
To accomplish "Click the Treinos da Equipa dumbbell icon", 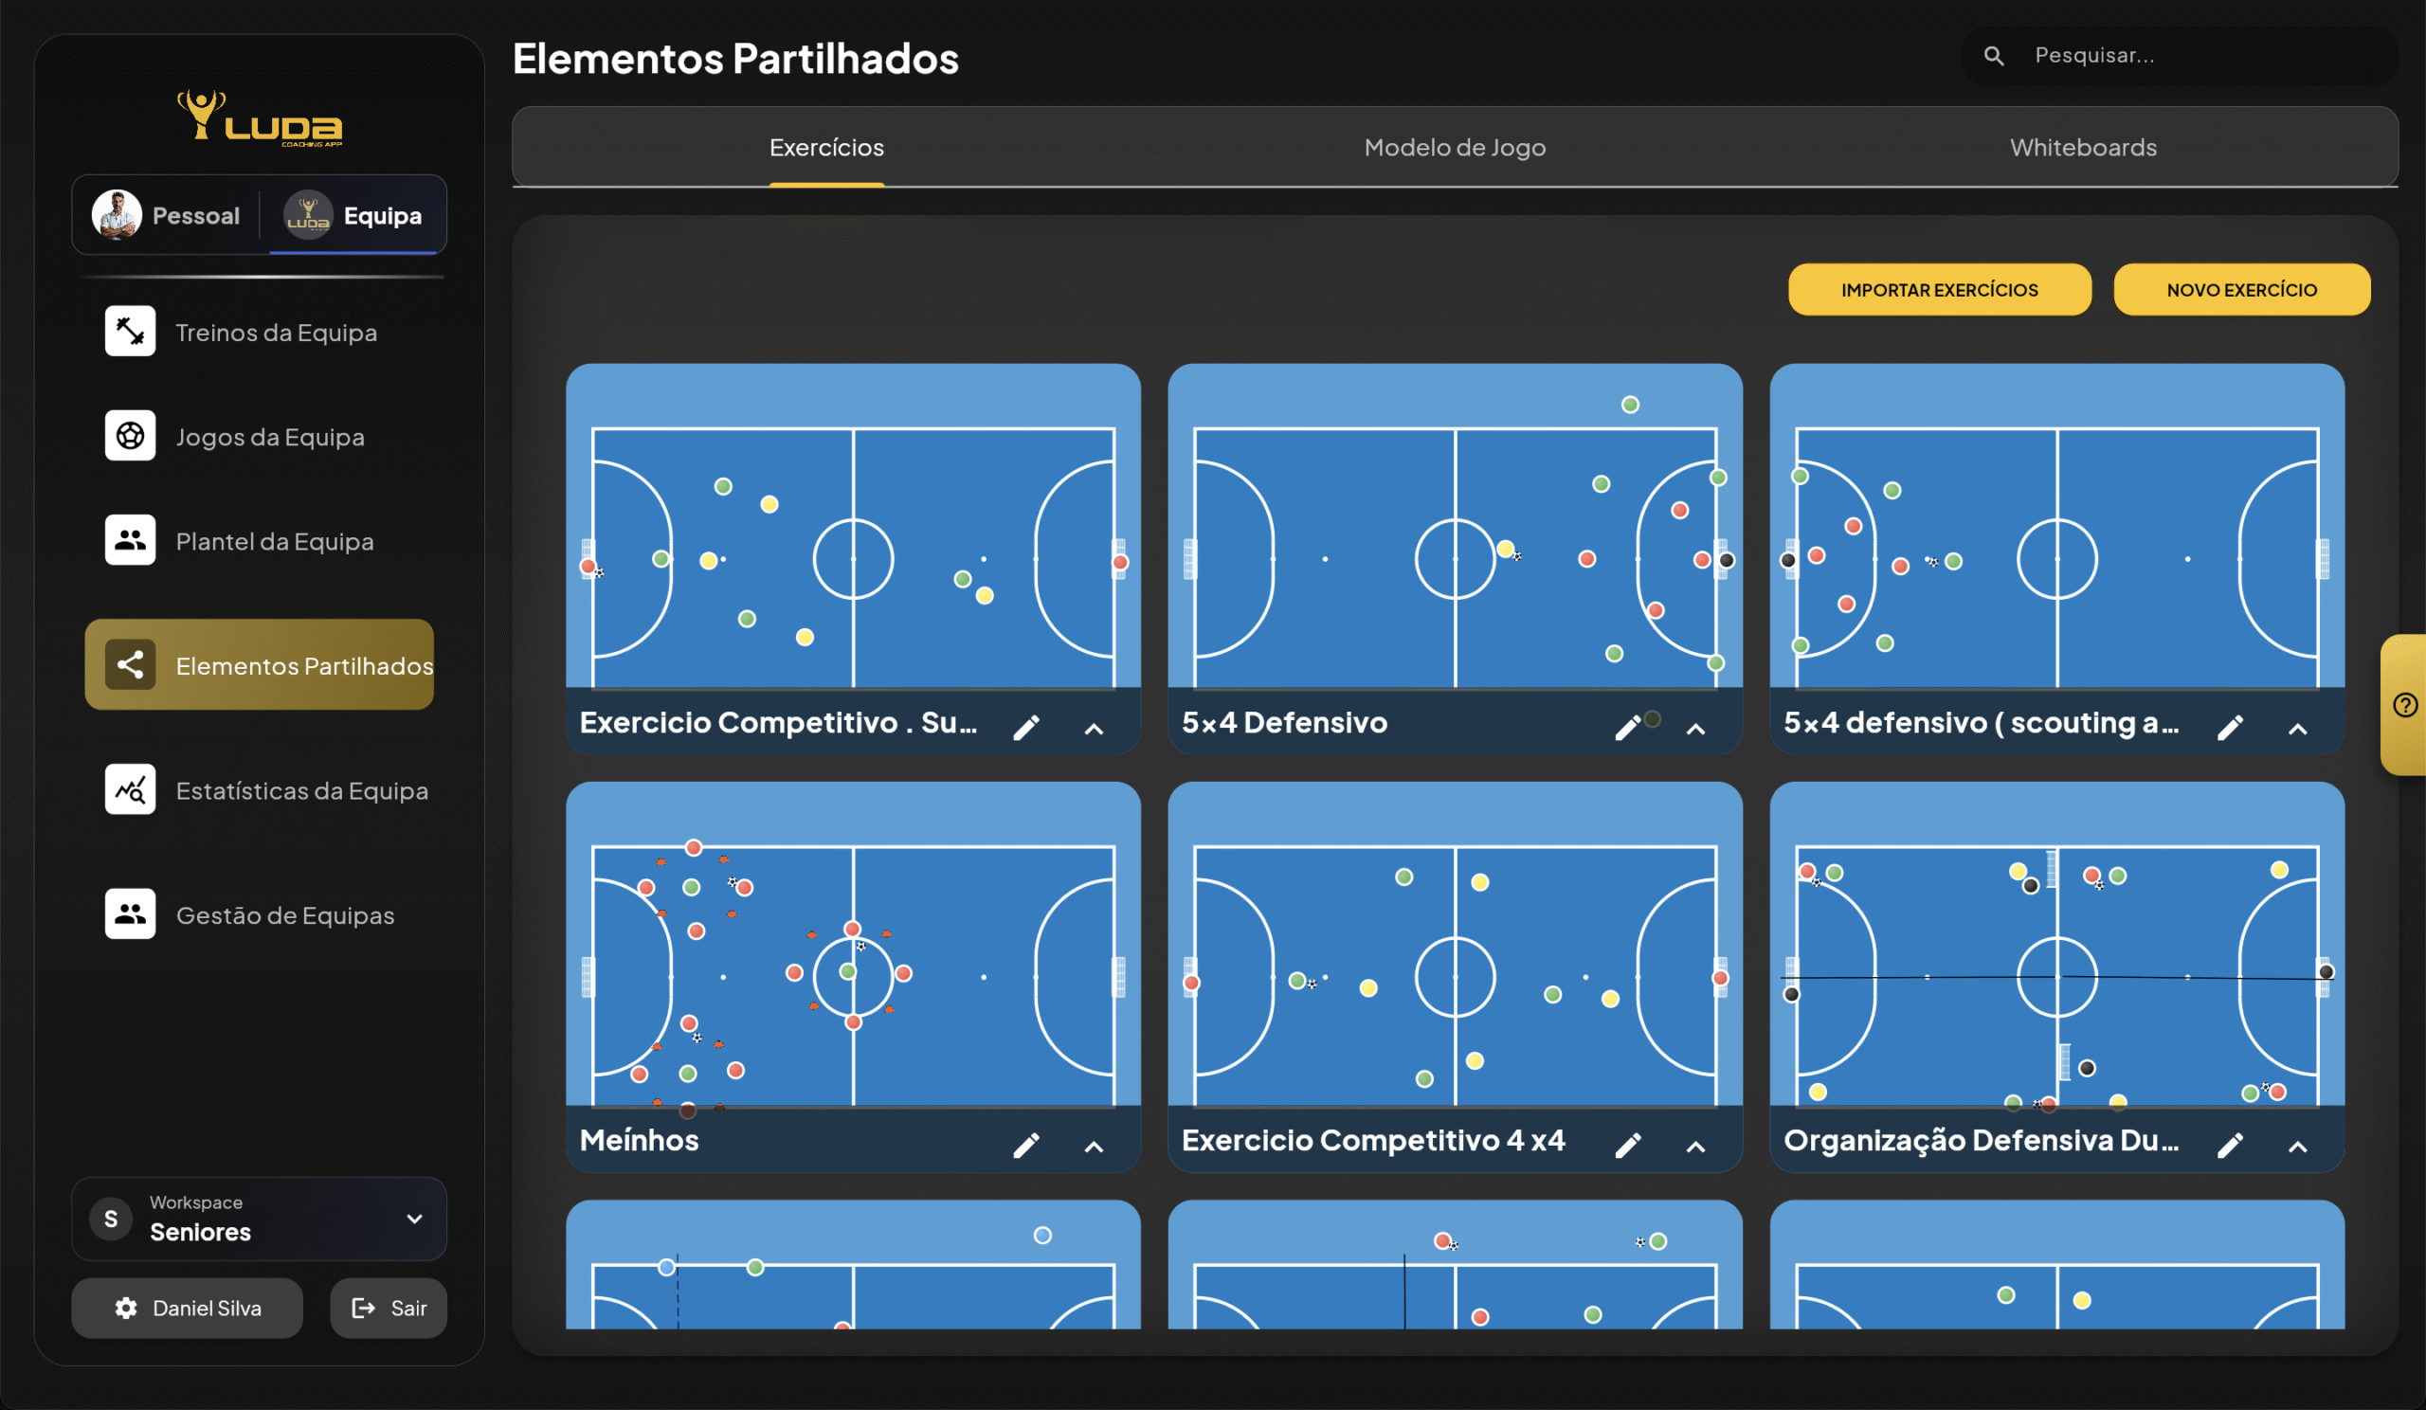I will [x=130, y=331].
